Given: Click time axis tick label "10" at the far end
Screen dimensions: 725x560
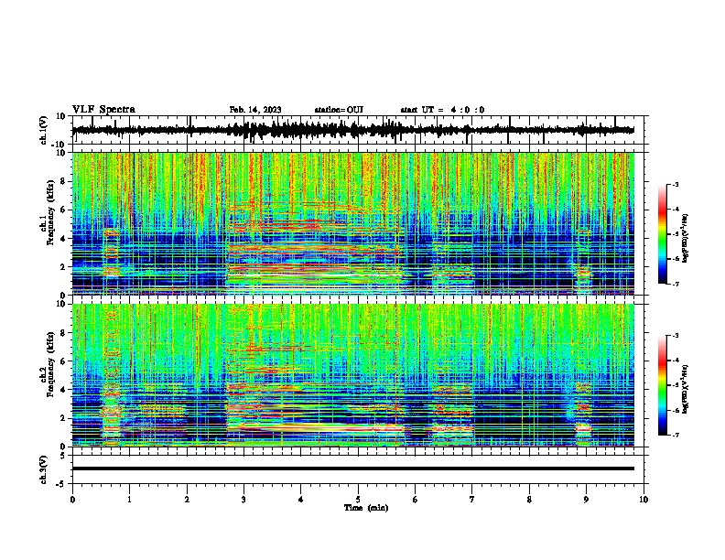Looking at the screenshot, I should pos(644,500).
